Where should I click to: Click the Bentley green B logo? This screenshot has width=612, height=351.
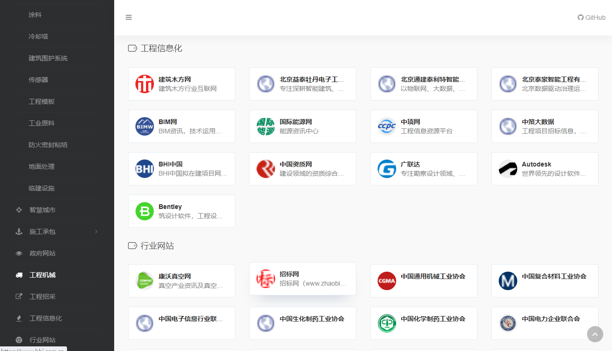145,211
